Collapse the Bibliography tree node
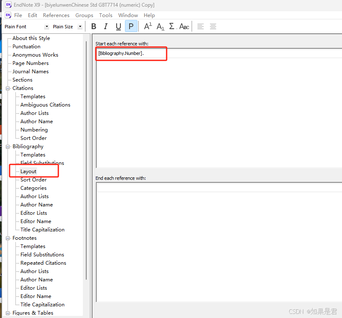 7,147
